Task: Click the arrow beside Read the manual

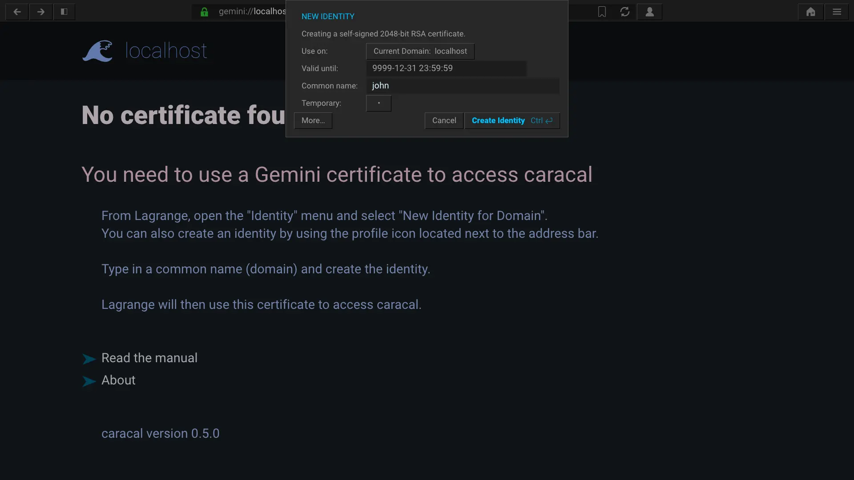Action: [89, 359]
